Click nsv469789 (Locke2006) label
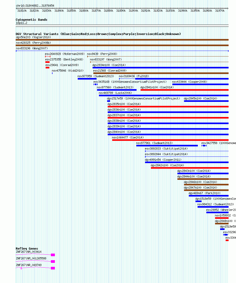Image resolution: width=236 pixels, height=283 pixels. coord(115,93)
